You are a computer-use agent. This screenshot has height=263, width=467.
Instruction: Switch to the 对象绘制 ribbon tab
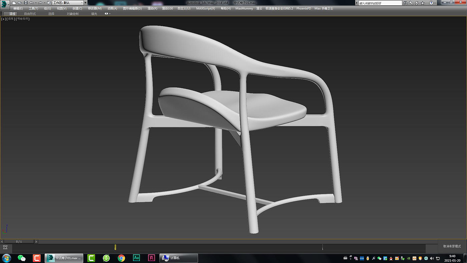pos(72,14)
